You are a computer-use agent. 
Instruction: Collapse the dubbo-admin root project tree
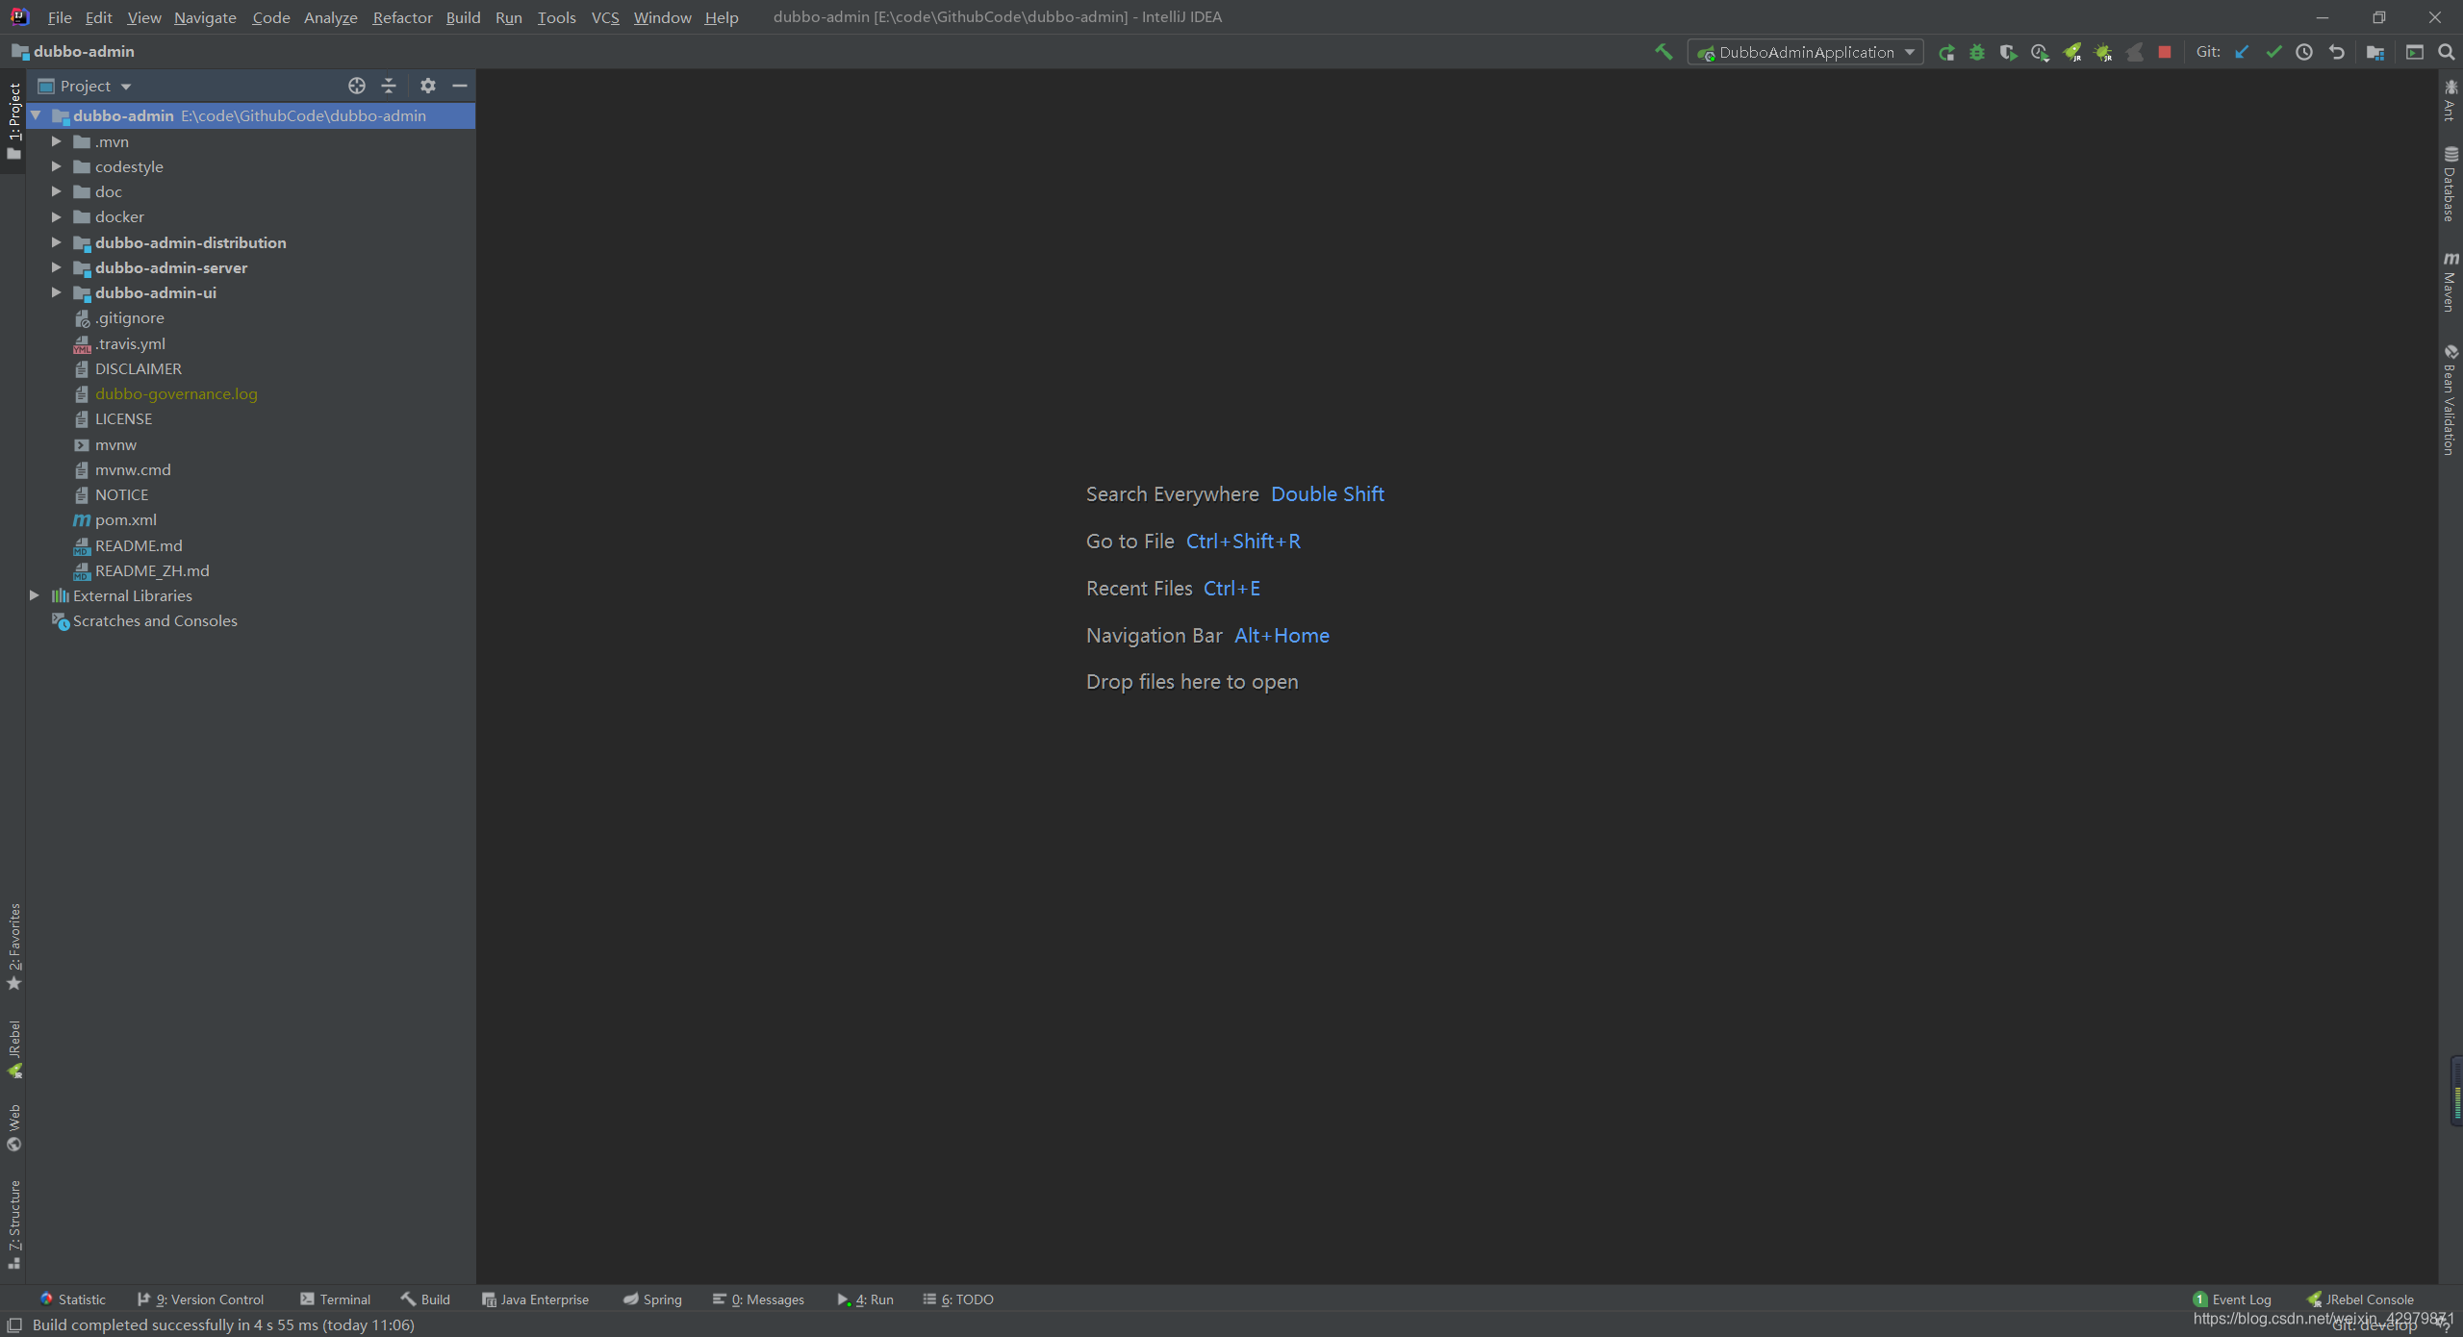[37, 115]
